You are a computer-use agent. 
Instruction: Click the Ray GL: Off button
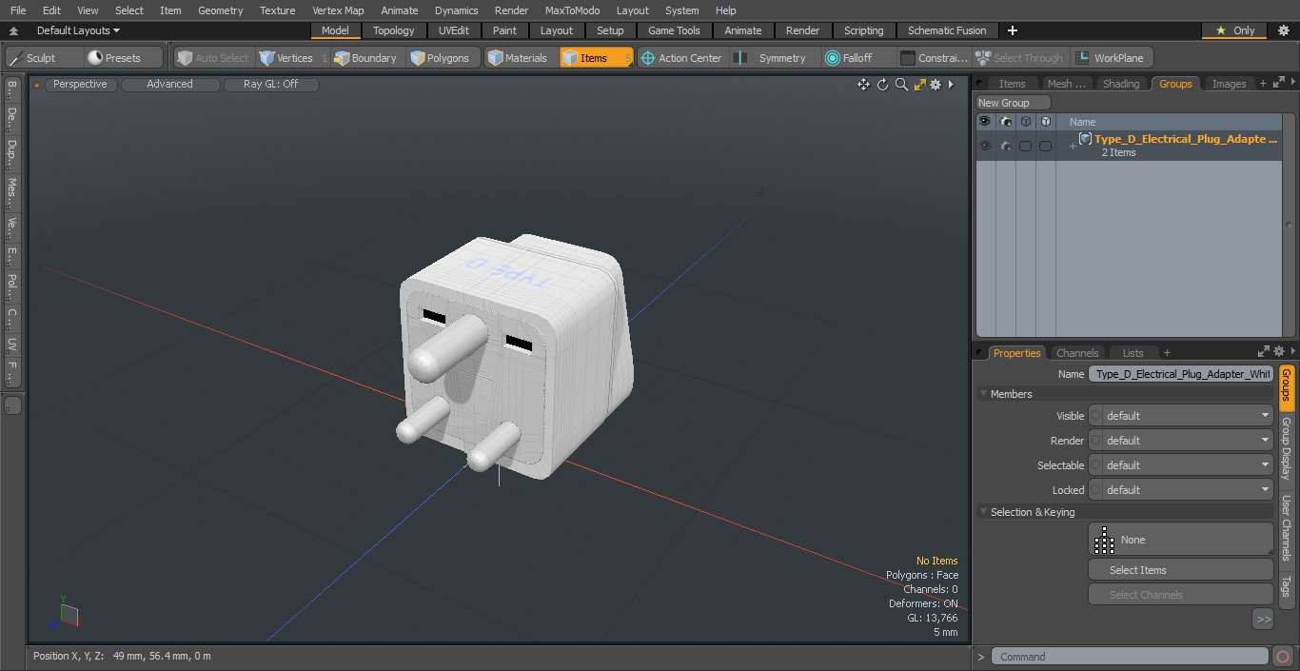(270, 85)
